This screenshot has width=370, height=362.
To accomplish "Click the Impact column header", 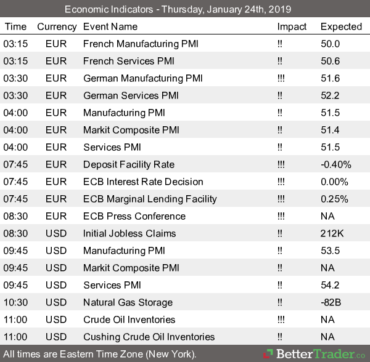I will 292,26.
